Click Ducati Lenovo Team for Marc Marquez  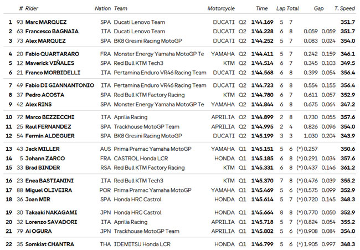140,22
